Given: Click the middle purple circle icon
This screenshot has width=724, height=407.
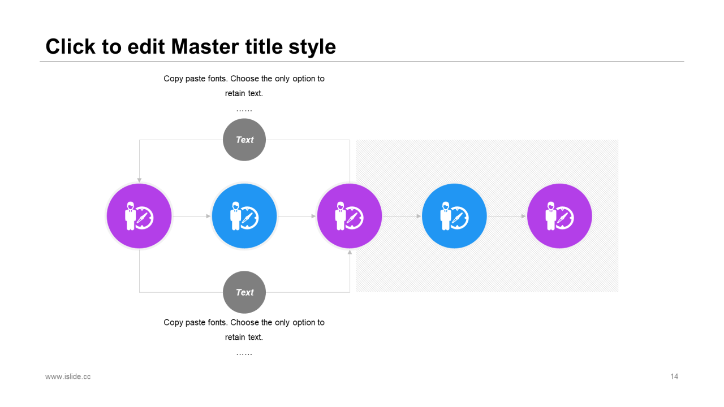Looking at the screenshot, I should (x=350, y=216).
